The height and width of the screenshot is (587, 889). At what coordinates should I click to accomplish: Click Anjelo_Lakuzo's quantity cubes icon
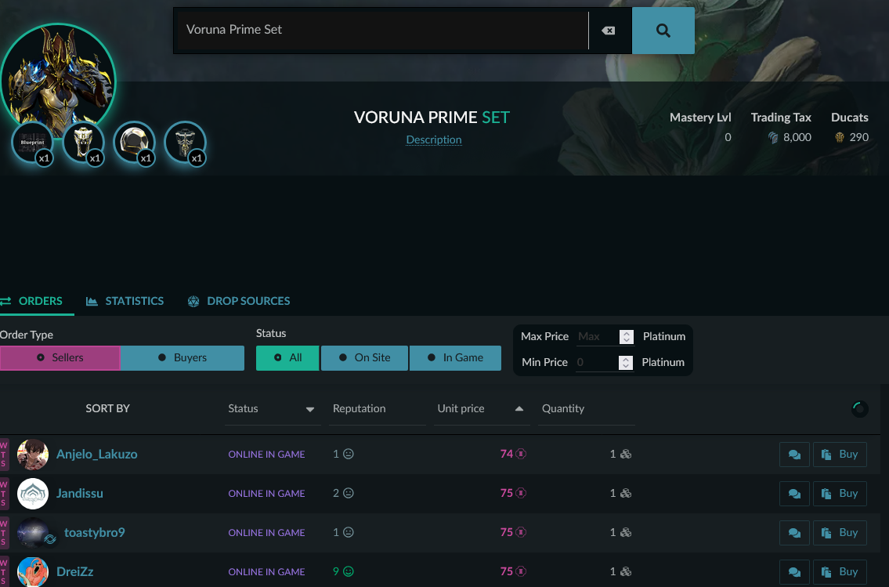click(626, 454)
